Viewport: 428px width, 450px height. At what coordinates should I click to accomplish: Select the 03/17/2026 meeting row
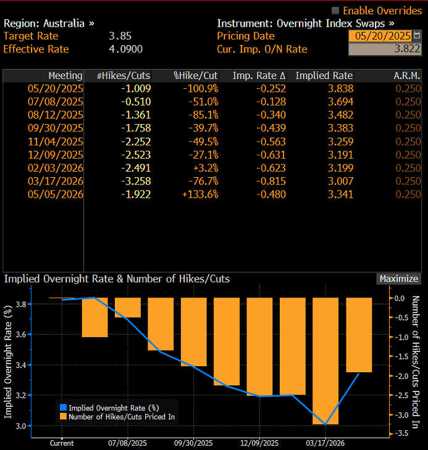tap(55, 181)
